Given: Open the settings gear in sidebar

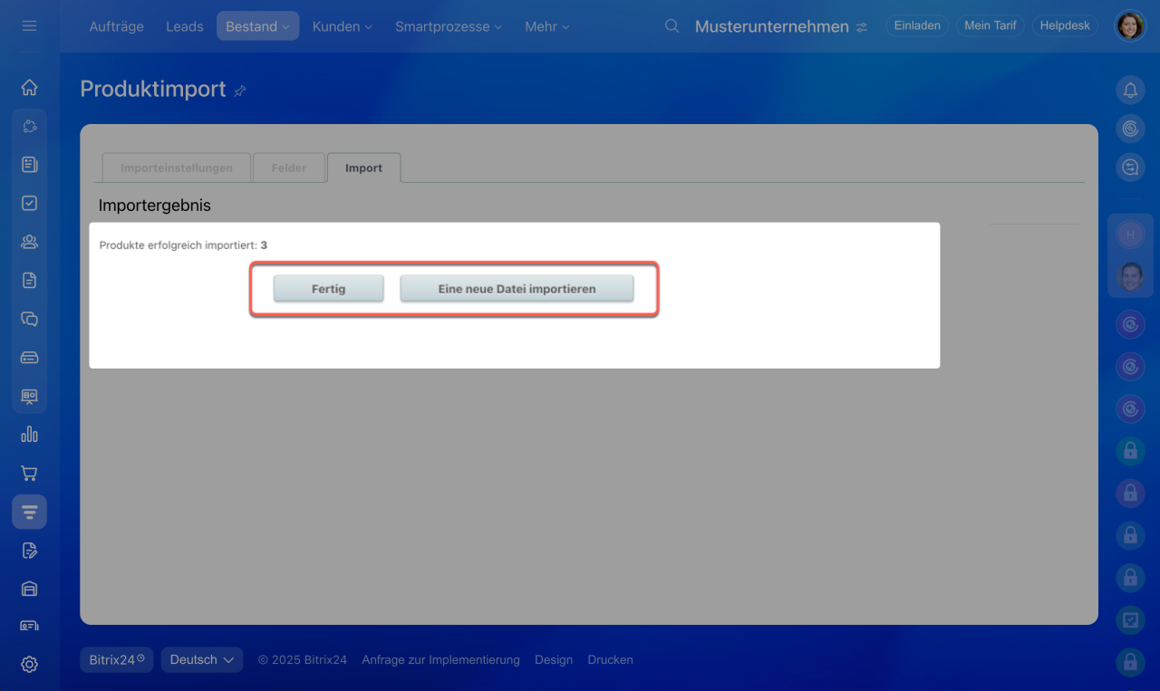Looking at the screenshot, I should [29, 665].
